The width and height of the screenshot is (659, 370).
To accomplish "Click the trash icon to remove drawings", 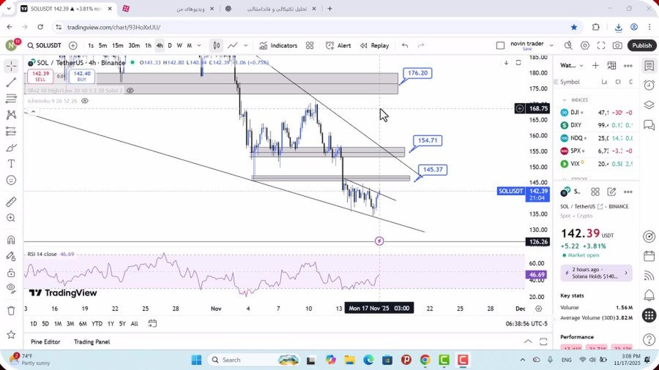I will (11, 311).
